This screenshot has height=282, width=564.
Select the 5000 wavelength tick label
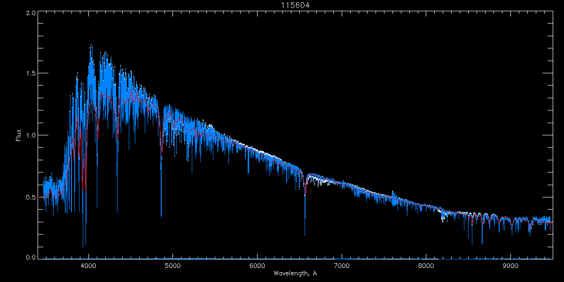click(173, 266)
